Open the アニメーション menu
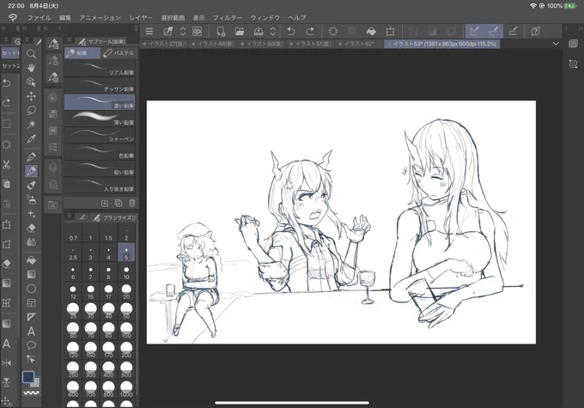This screenshot has width=584, height=408. (100, 17)
